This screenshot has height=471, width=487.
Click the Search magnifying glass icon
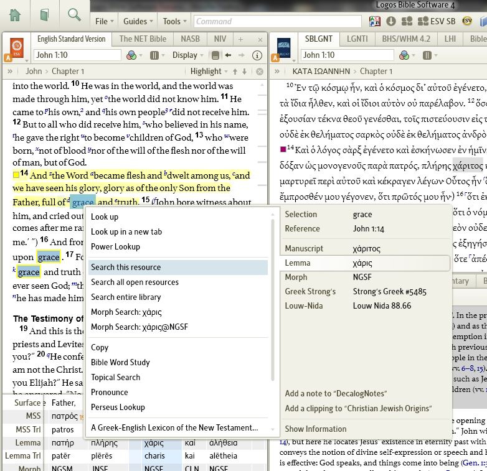(x=74, y=15)
